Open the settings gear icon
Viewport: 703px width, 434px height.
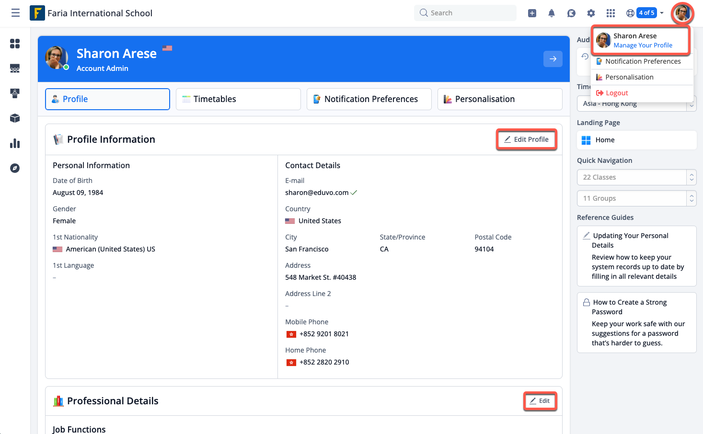(x=591, y=13)
